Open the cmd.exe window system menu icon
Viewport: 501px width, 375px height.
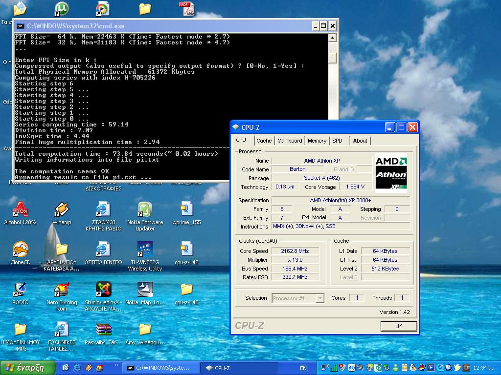pos(20,26)
